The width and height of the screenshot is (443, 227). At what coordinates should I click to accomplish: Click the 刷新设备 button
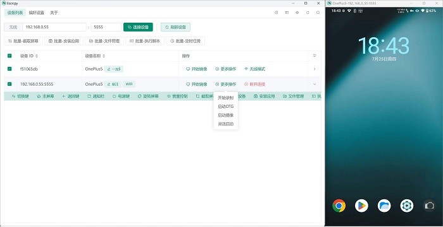pyautogui.click(x=175, y=27)
